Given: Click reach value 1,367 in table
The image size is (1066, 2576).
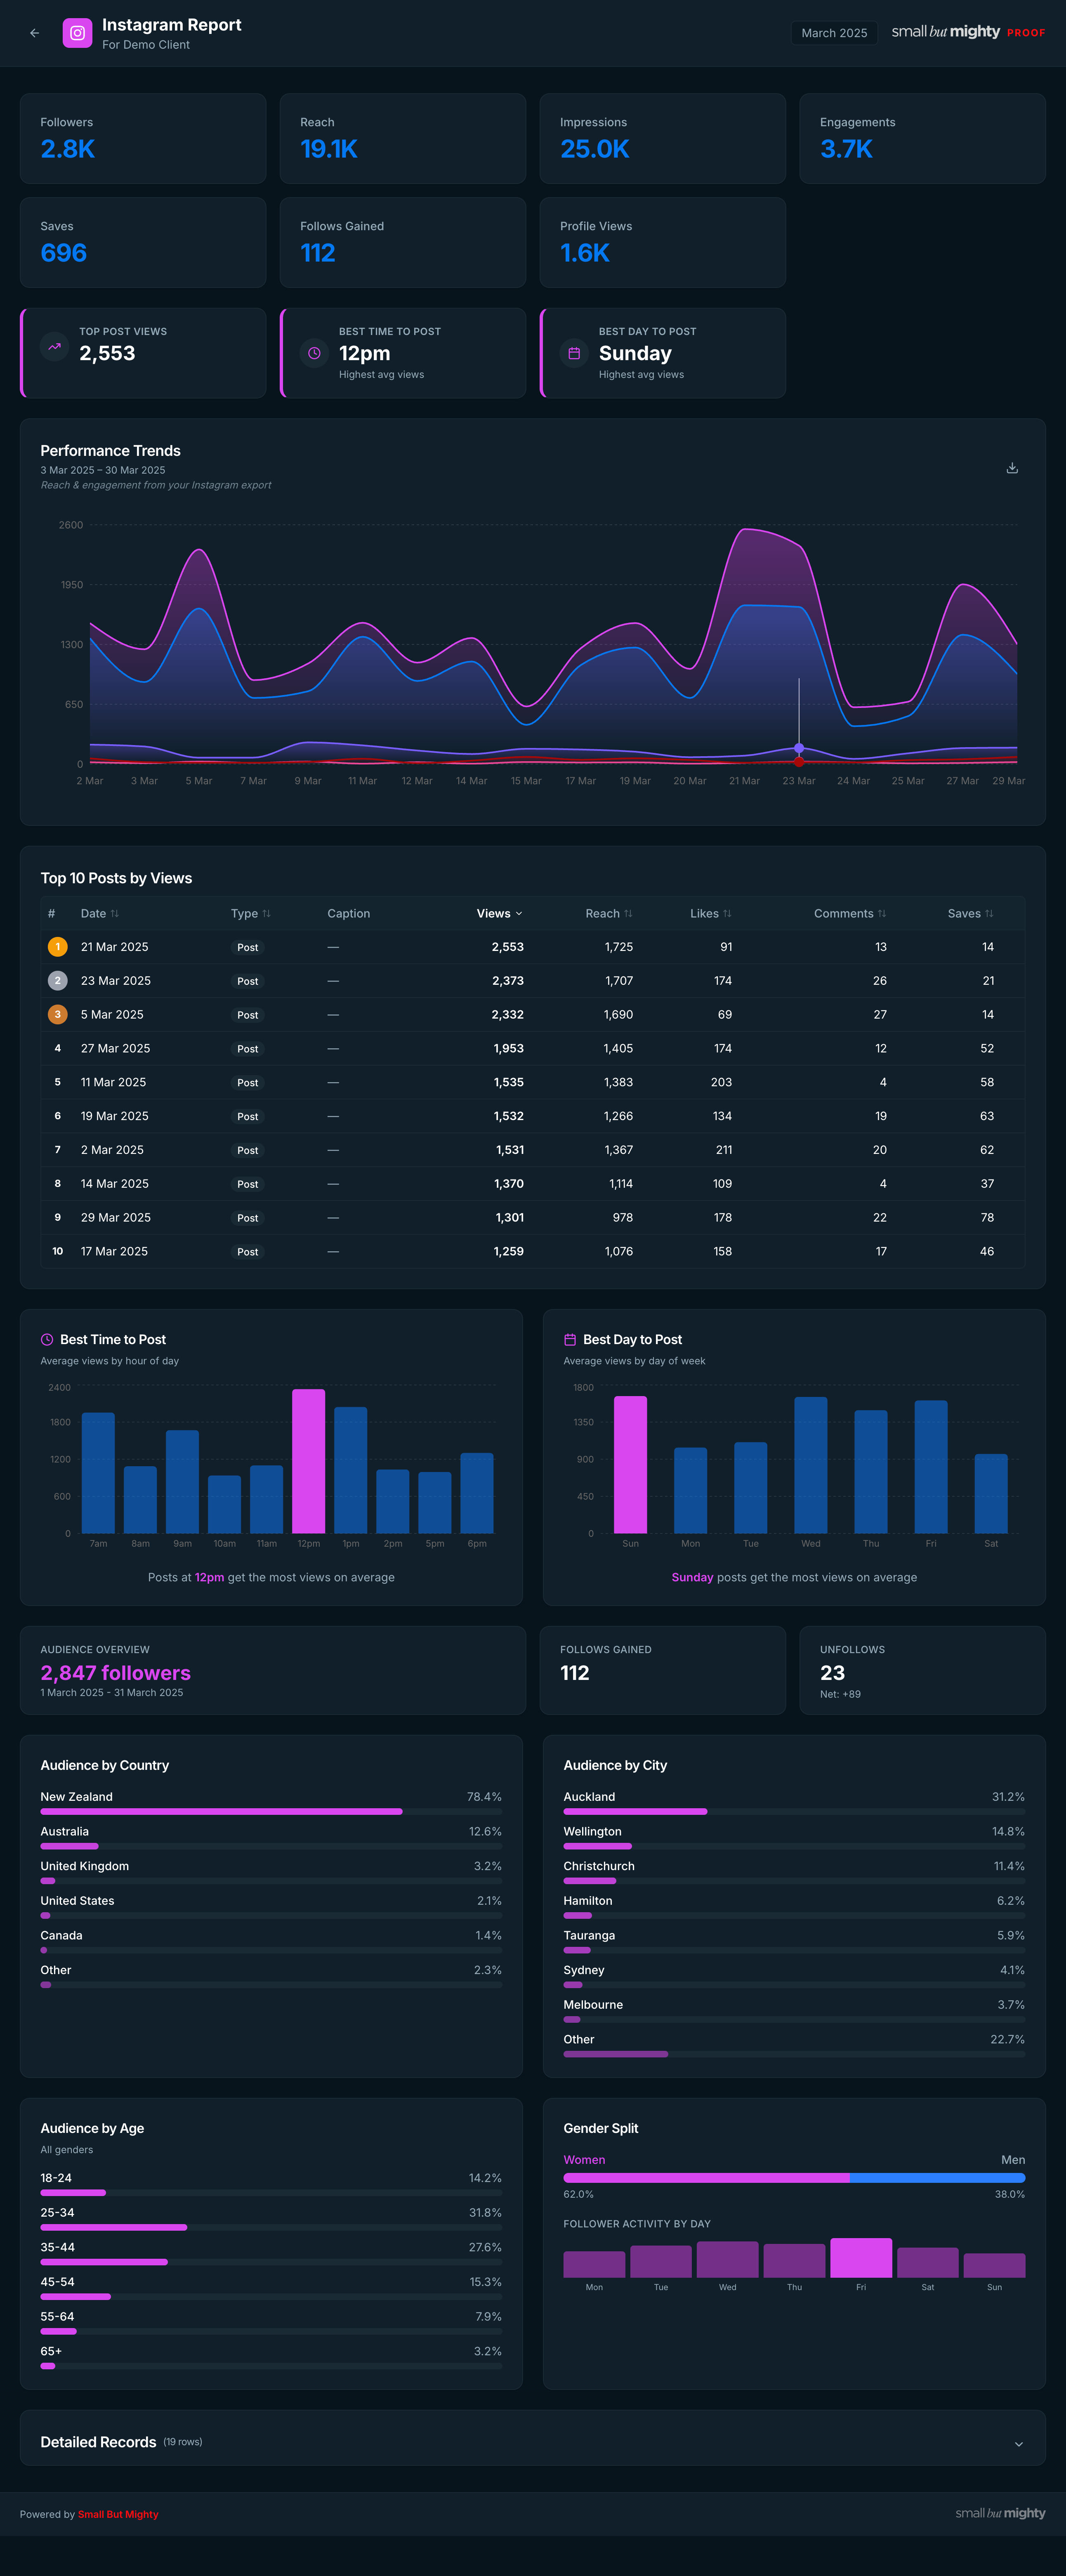Looking at the screenshot, I should tap(618, 1150).
